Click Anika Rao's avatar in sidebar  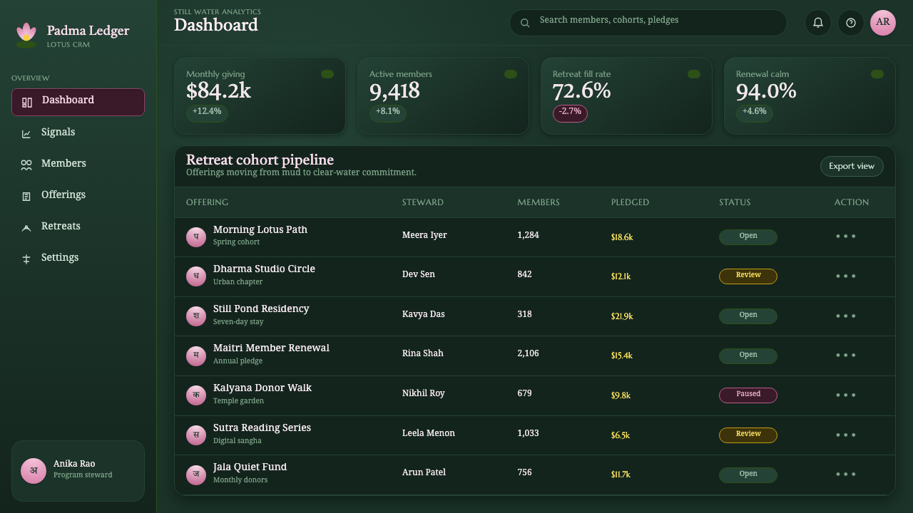(x=34, y=471)
